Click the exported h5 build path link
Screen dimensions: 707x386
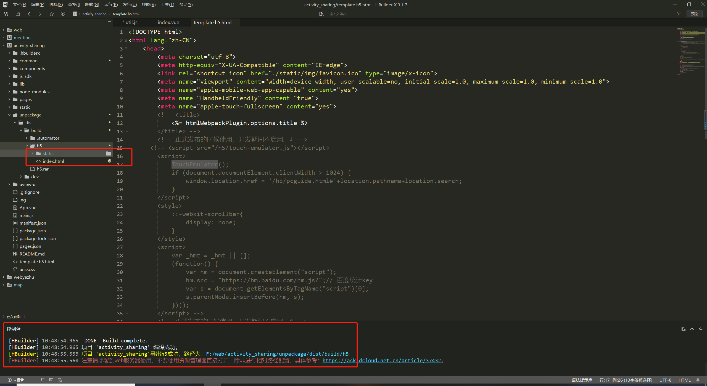pos(277,354)
